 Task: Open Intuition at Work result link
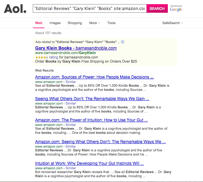(x=90, y=163)
